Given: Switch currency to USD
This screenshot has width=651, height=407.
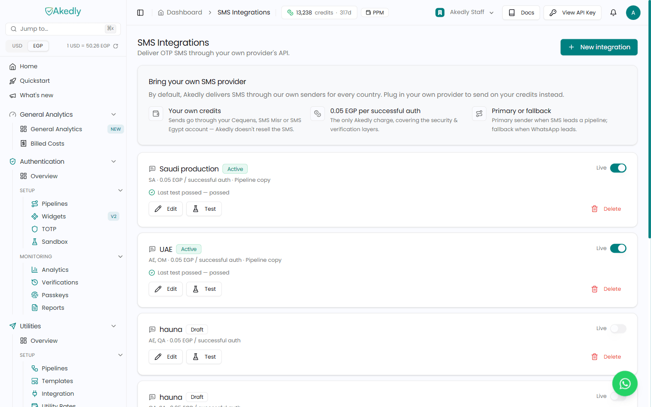Looking at the screenshot, I should pyautogui.click(x=17, y=46).
